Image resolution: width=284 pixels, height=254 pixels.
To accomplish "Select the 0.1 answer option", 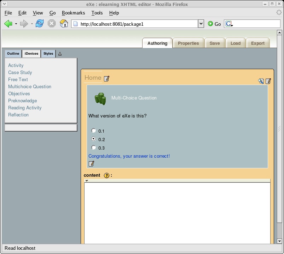I will pos(93,131).
